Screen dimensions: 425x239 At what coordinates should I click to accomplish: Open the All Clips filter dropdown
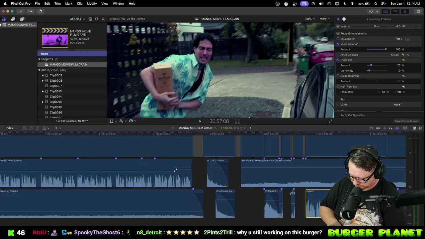tap(77, 19)
